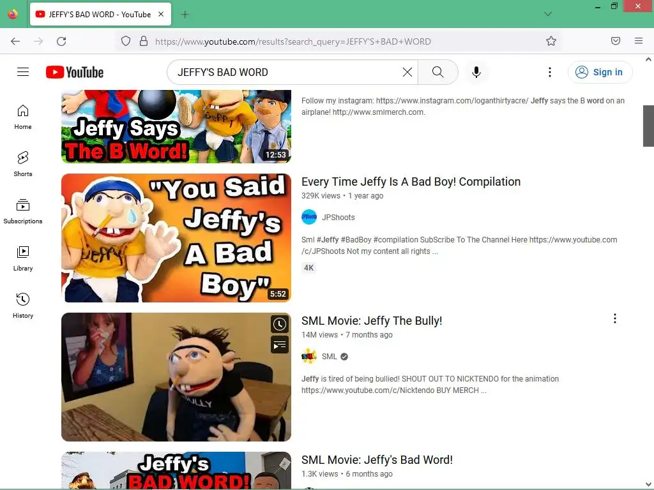
Task: Click the vertical scrollbar thumb
Action: (648, 126)
